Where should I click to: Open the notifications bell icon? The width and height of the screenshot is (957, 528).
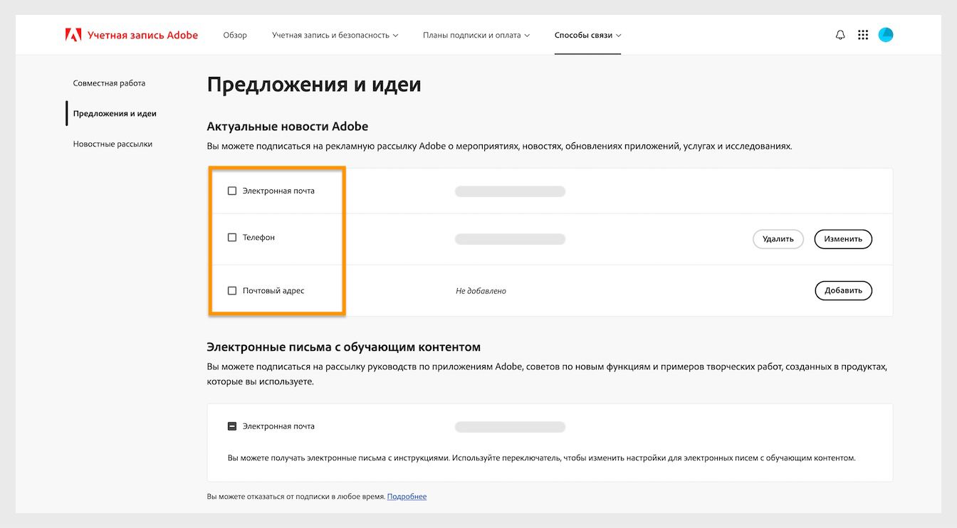pos(840,34)
